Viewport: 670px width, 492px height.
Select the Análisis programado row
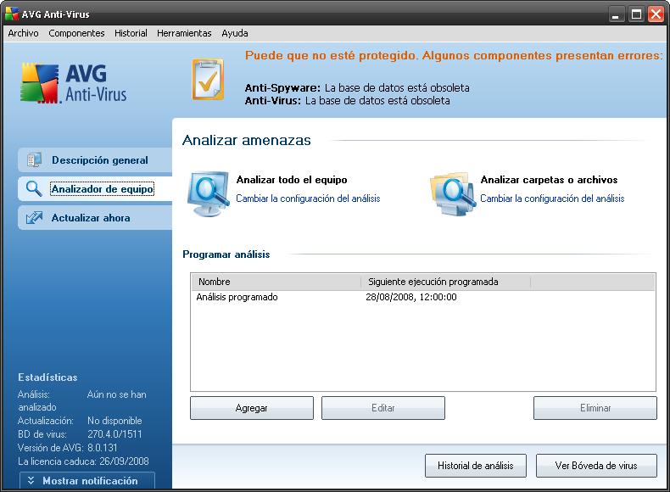(x=422, y=297)
